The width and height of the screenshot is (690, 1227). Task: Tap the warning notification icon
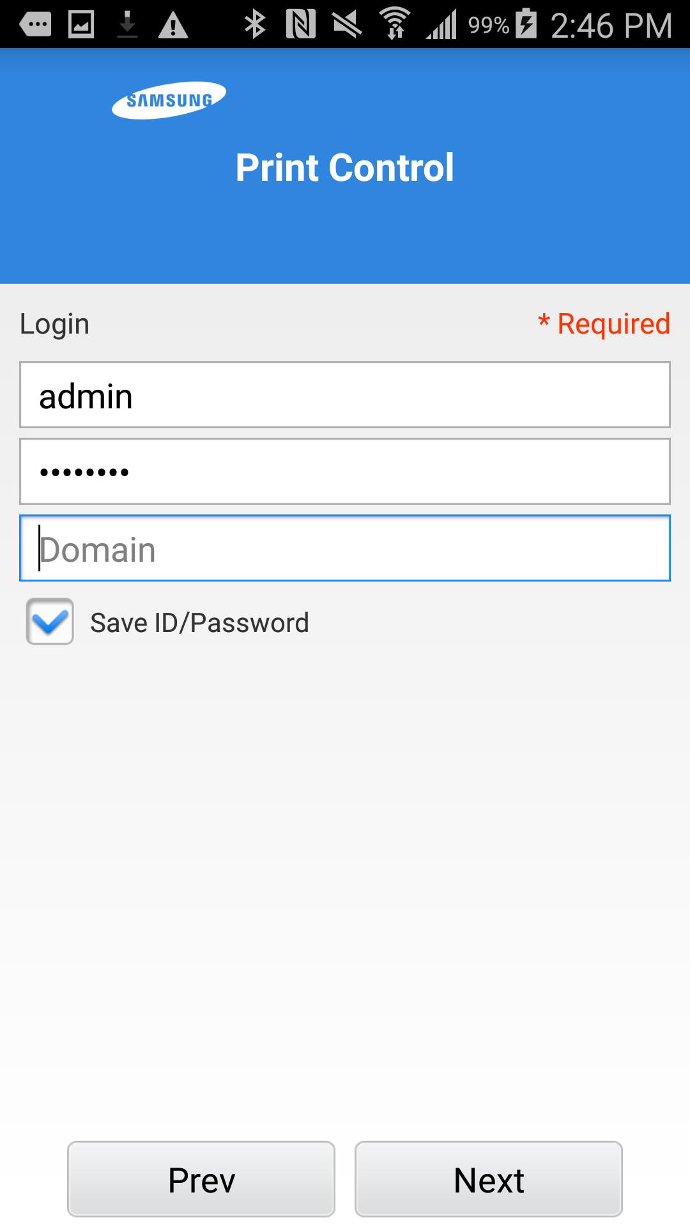tap(174, 23)
